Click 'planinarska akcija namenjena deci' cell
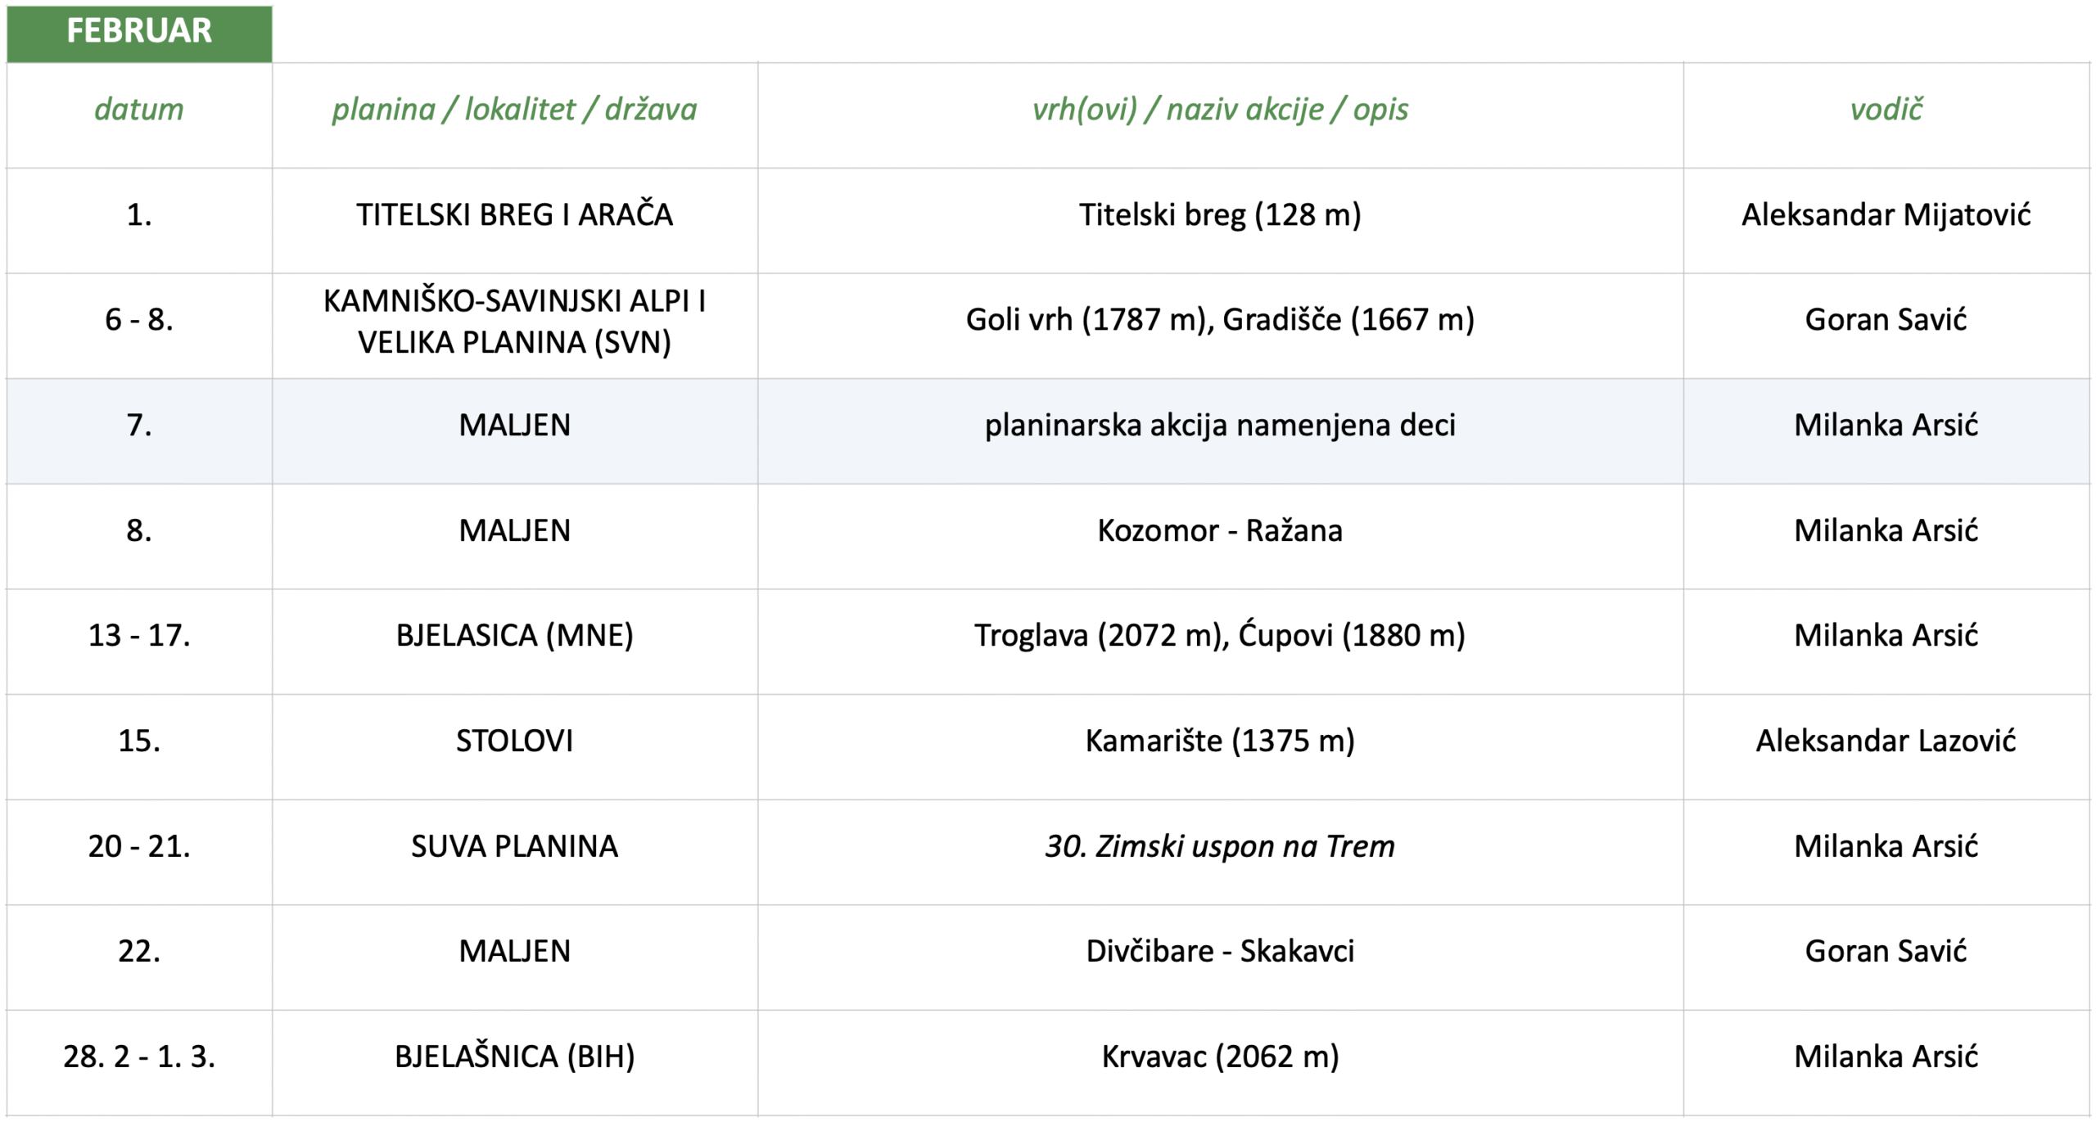 pos(1220,426)
